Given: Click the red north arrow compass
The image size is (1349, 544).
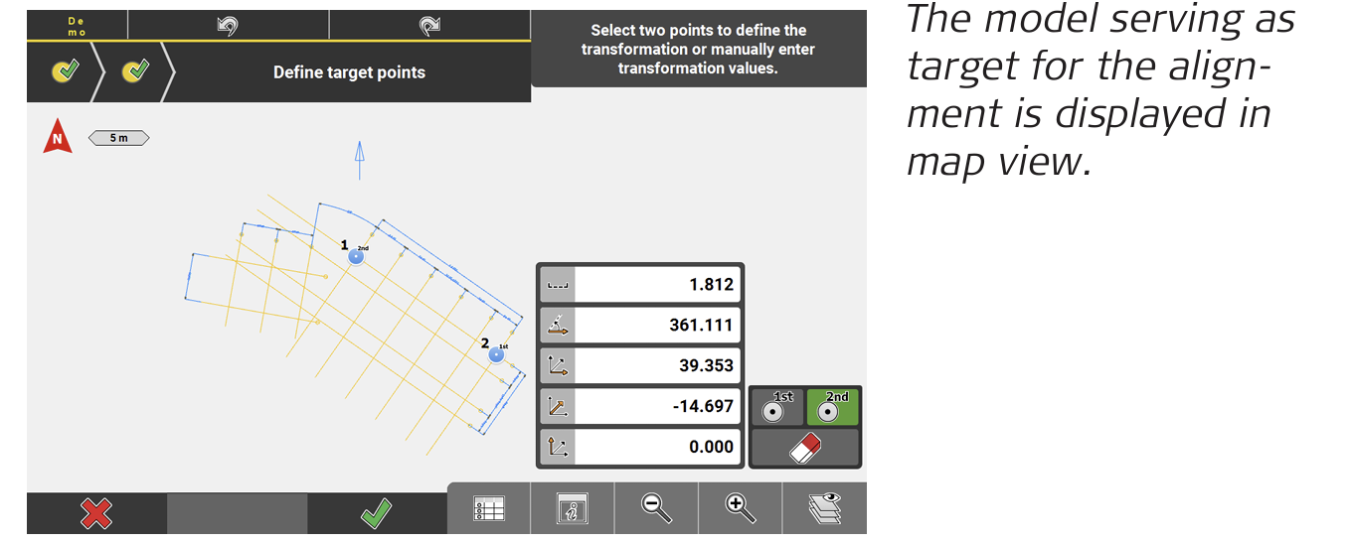Looking at the screenshot, I should (x=57, y=139).
